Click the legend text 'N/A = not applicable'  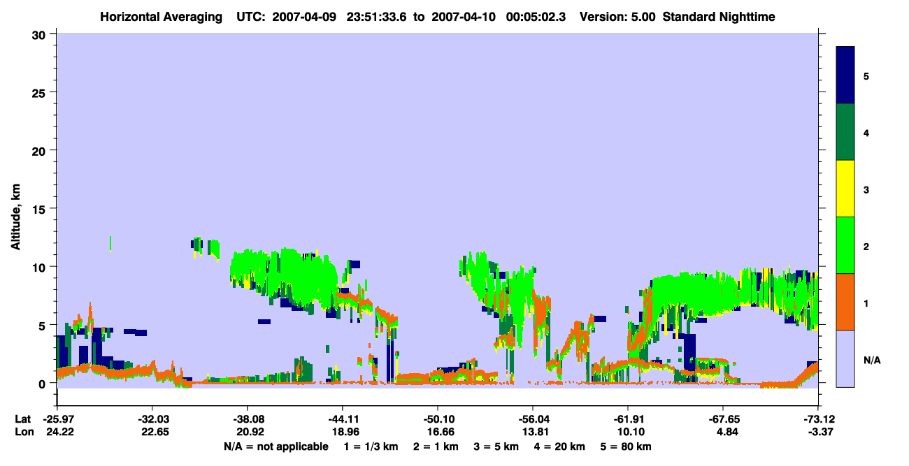[275, 446]
